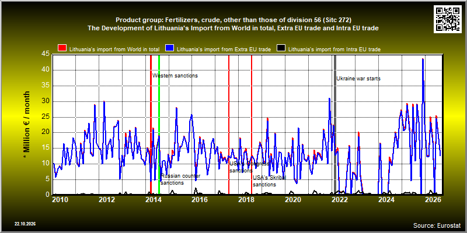467x233 pixels.
Task: Click the y-axis value 15
Action: pos(46,148)
